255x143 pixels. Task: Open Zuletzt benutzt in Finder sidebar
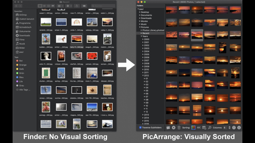coord(25,19)
